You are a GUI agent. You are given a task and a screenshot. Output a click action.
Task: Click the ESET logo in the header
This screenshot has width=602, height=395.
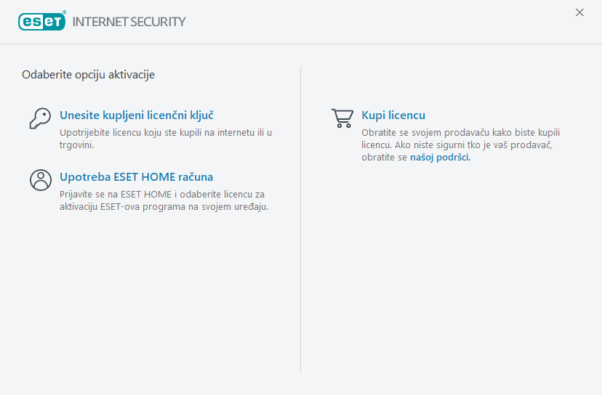pyautogui.click(x=41, y=22)
